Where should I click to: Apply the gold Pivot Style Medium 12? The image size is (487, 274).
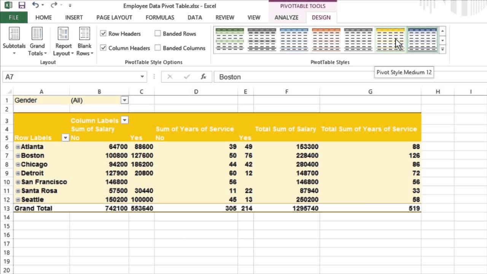pos(390,40)
